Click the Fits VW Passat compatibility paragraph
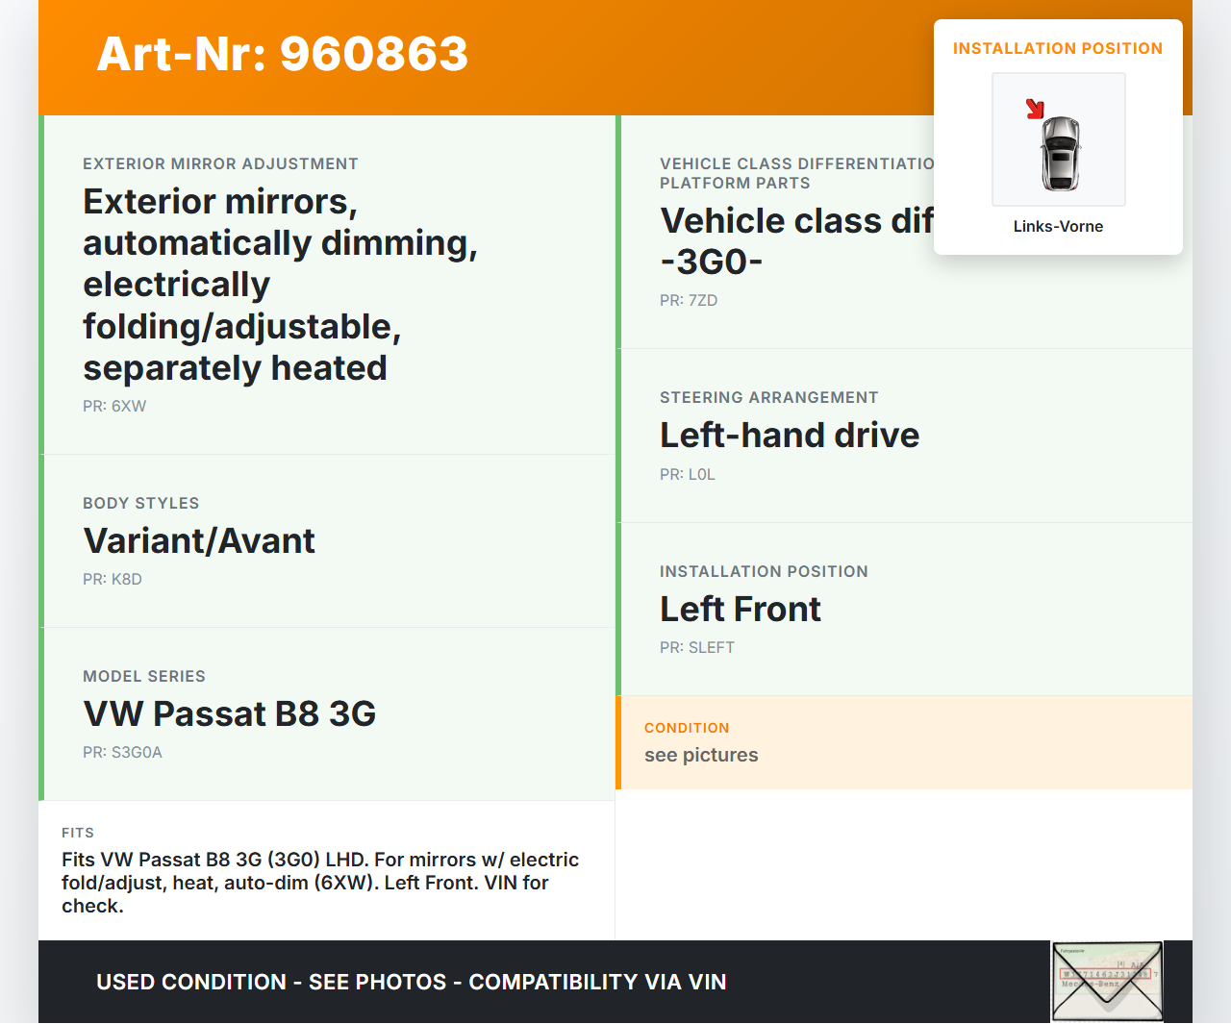 coord(320,883)
